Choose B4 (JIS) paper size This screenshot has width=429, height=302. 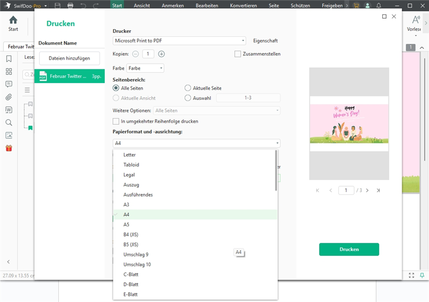(195, 234)
